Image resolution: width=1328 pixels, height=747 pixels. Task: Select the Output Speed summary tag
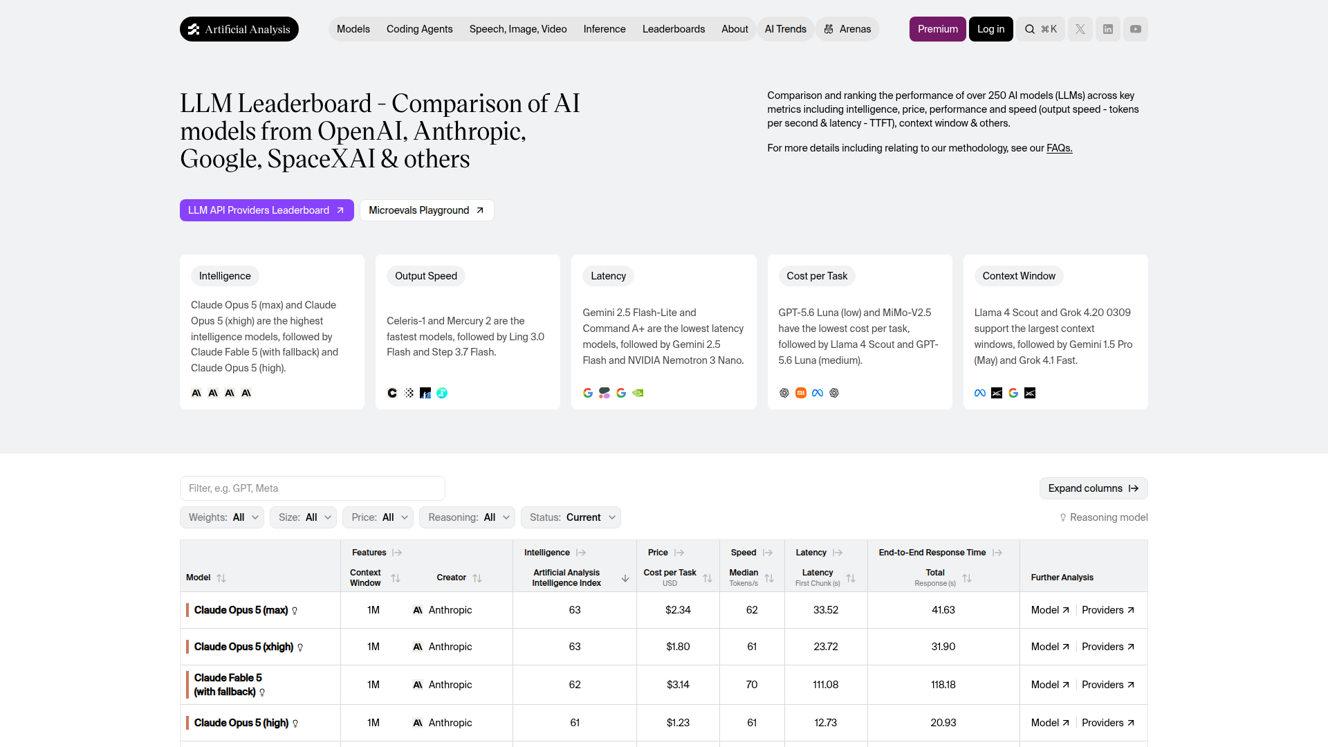click(x=426, y=276)
